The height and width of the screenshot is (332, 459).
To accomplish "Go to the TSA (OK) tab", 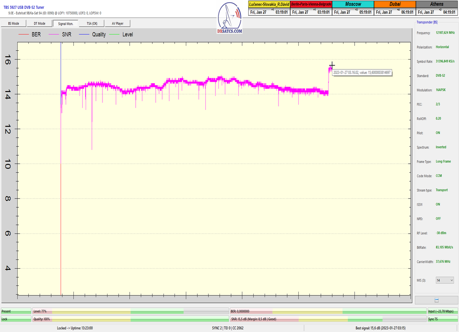I will (91, 23).
